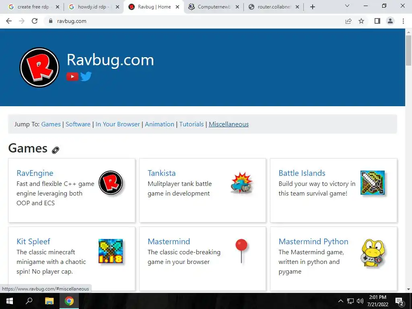Click the Mastermind red pin icon

(x=241, y=251)
